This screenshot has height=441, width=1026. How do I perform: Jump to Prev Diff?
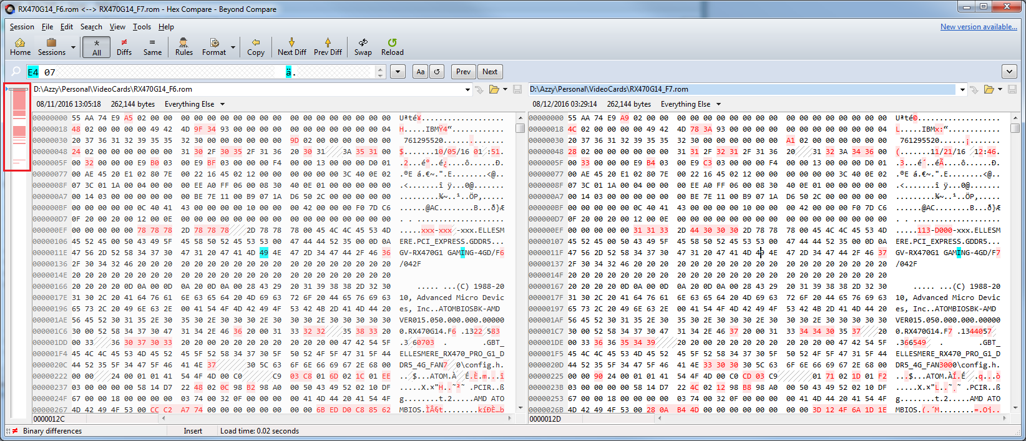pos(328,47)
